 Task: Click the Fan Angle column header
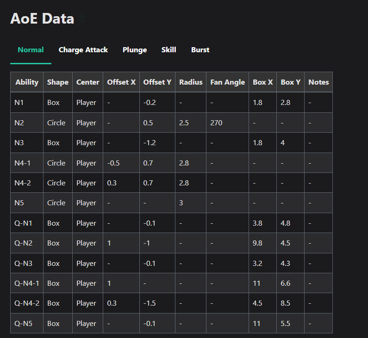[227, 82]
